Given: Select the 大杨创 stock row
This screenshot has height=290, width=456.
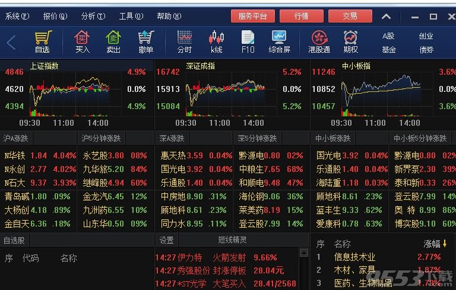Looking at the screenshot, I should click(x=38, y=211).
